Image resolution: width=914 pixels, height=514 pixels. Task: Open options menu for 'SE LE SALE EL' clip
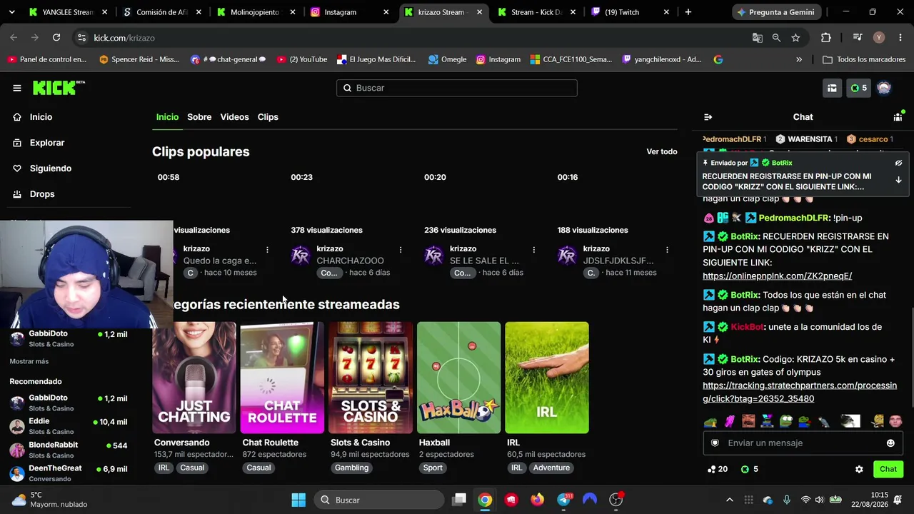(x=533, y=249)
